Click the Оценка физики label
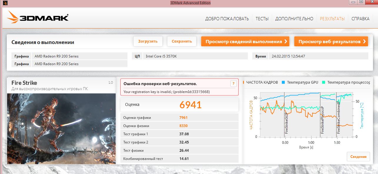The image size is (378, 174). pos(136,126)
